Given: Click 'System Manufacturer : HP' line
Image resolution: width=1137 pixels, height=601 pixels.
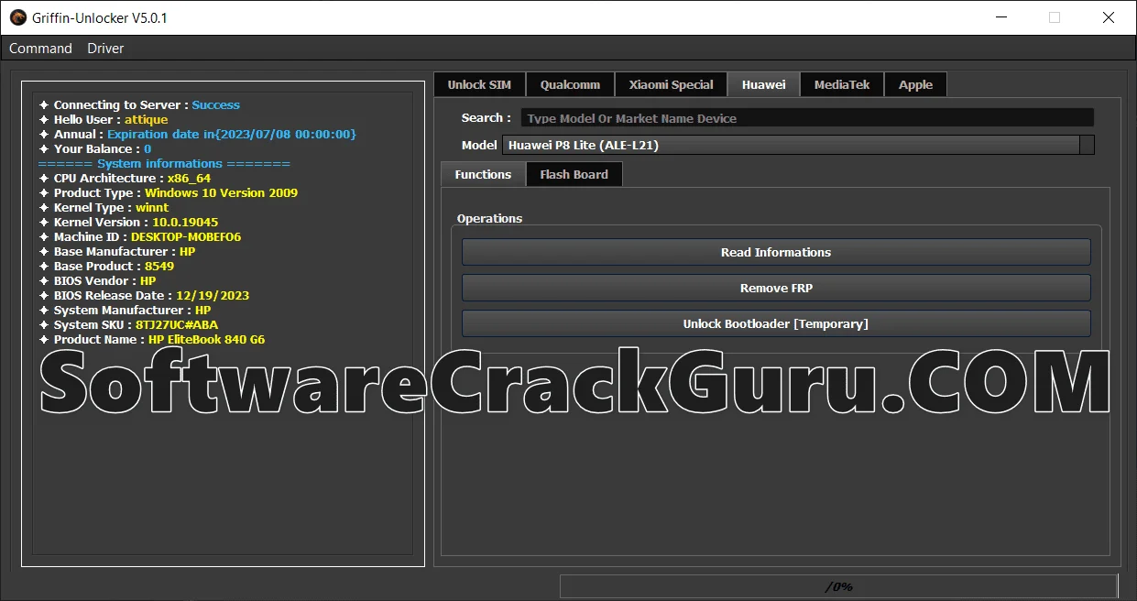Looking at the screenshot, I should click(x=125, y=311).
